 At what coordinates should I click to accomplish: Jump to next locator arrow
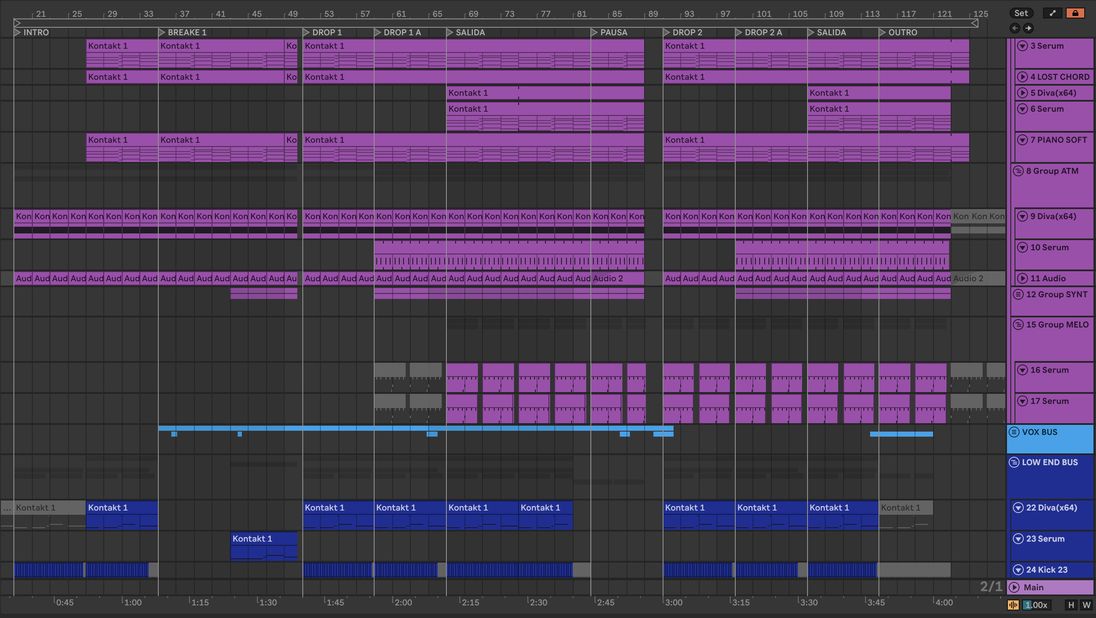[x=1028, y=28]
